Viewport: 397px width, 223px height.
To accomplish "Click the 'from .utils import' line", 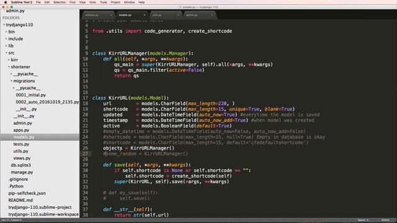I will 162,31.
